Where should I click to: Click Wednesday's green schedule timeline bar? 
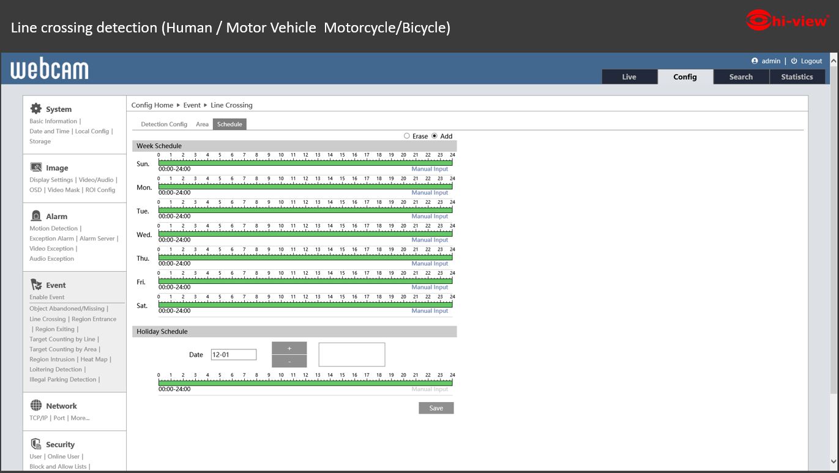tap(305, 234)
